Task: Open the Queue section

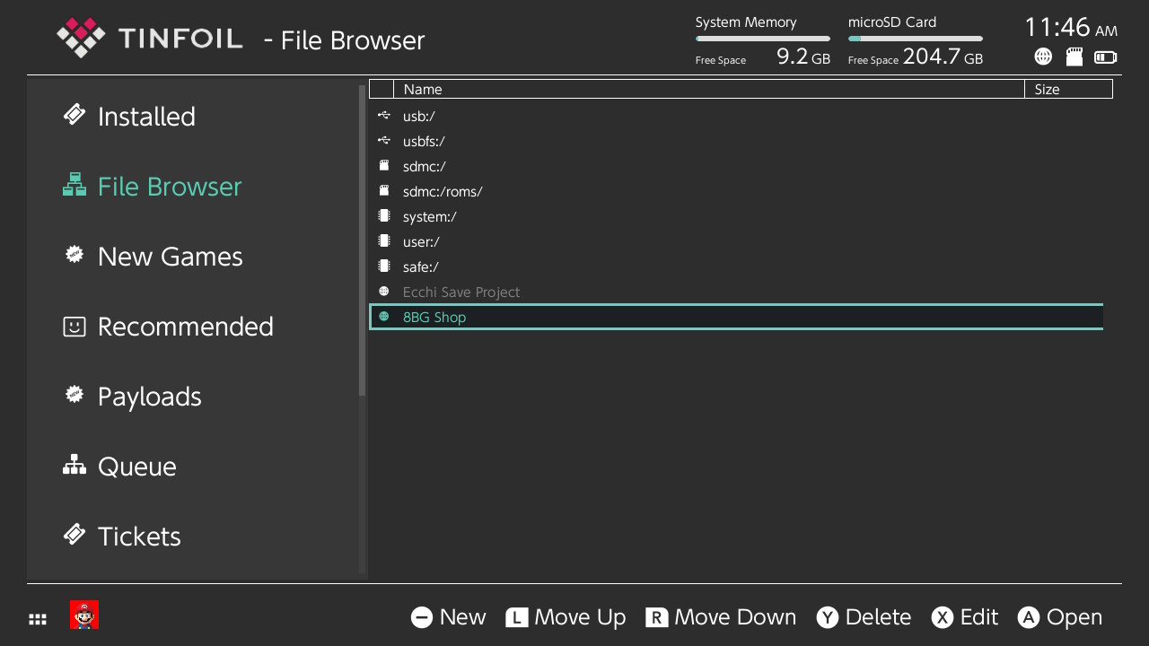Action: pos(136,466)
